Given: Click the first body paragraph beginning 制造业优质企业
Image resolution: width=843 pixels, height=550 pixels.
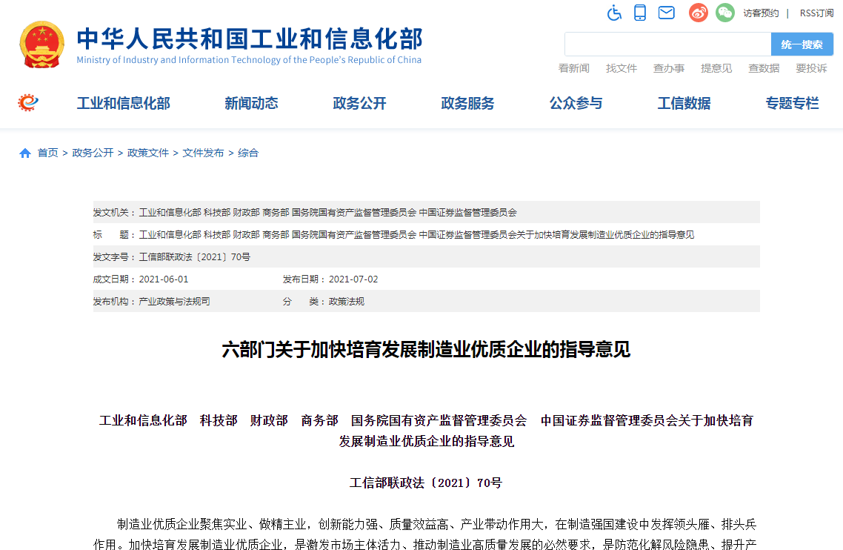Looking at the screenshot, I should [424, 534].
